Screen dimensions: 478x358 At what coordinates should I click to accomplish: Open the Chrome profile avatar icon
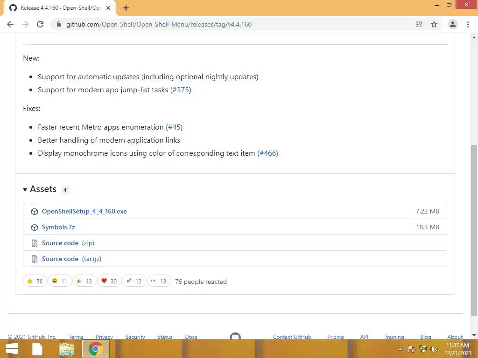(x=453, y=24)
